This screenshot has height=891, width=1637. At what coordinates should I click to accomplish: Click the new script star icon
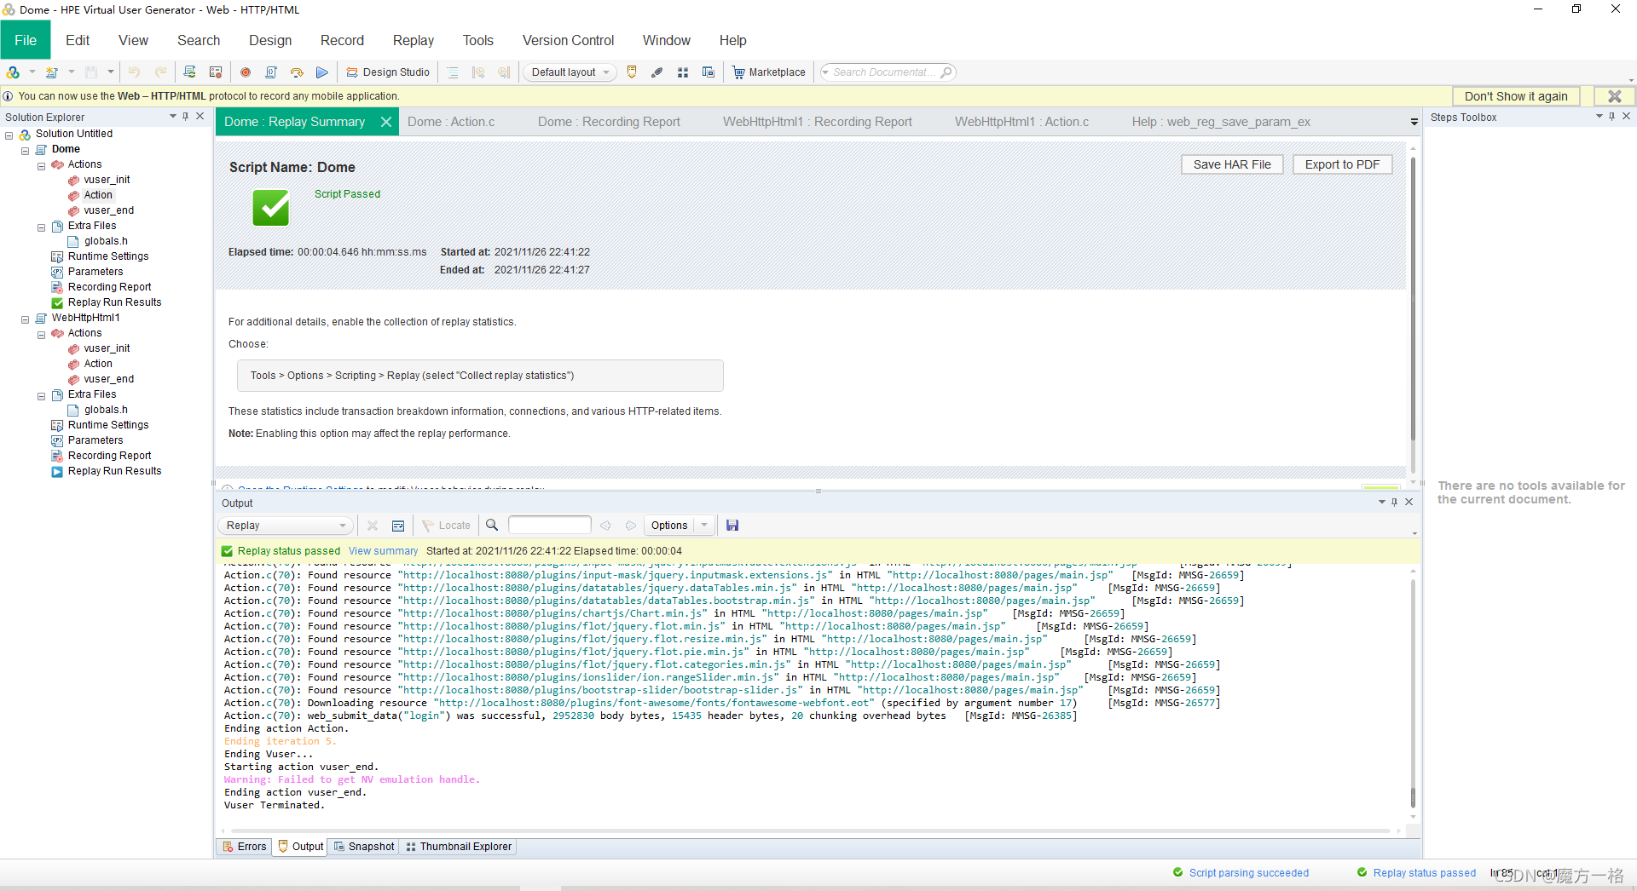click(x=52, y=72)
